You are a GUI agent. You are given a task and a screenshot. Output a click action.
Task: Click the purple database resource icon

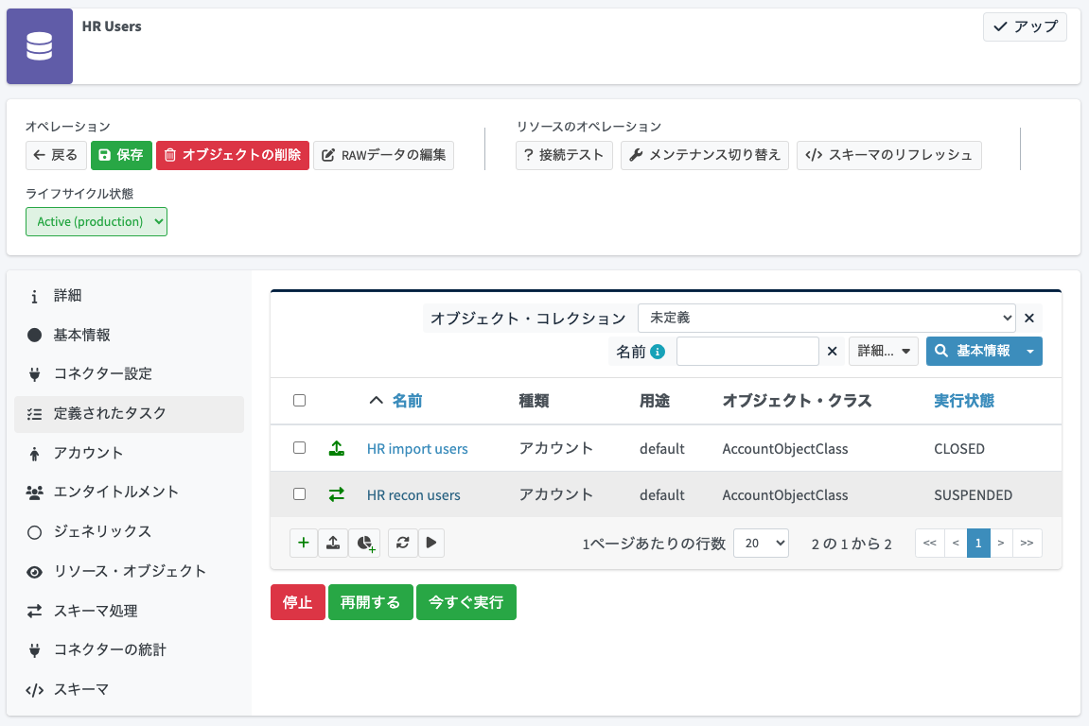[x=40, y=46]
